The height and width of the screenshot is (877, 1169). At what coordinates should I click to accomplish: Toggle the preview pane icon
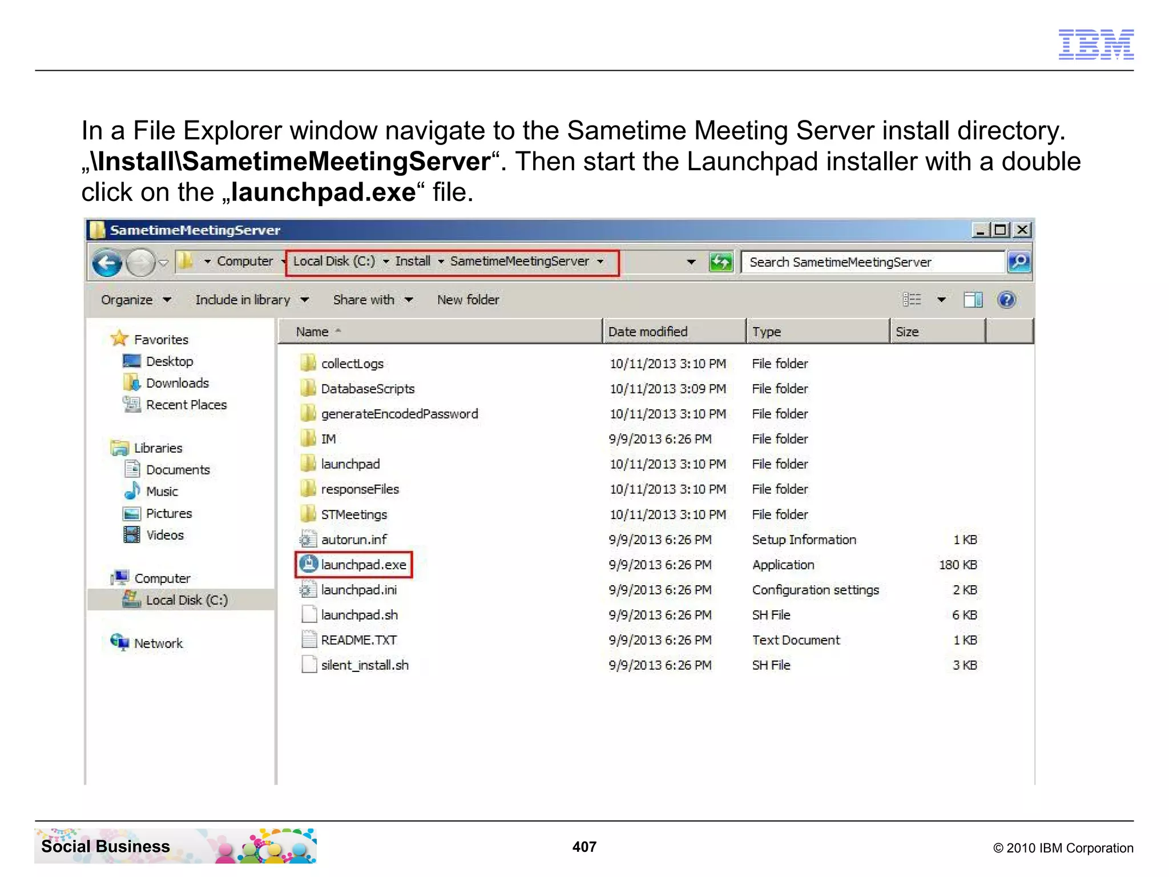pos(973,300)
